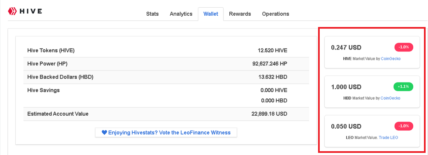Click the Trade LEO link
This screenshot has height=155, width=428.
[x=388, y=138]
